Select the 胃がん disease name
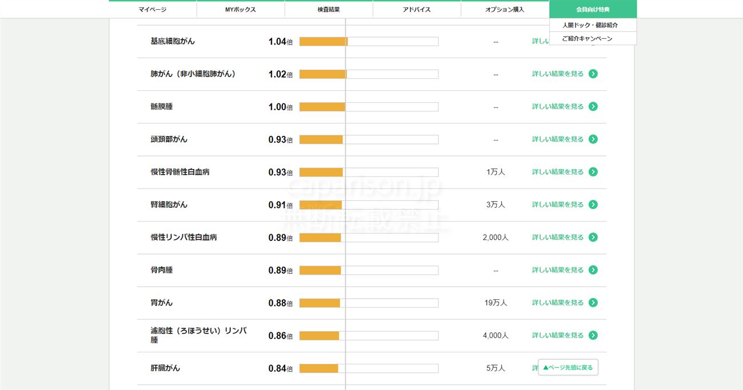743x390 pixels. 162,303
